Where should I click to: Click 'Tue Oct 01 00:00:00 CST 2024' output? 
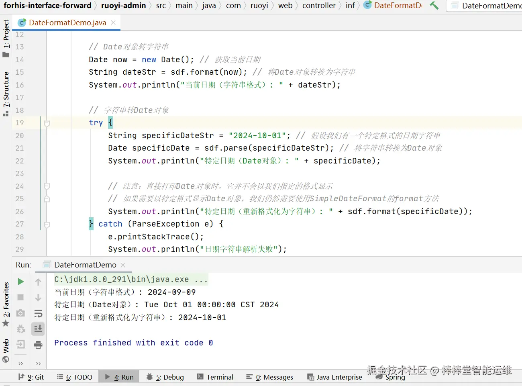(x=212, y=304)
